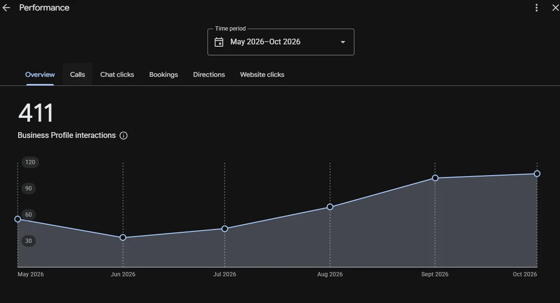Select the May 2026–Oct 2026 time period text
This screenshot has width=560, height=303.
point(265,42)
